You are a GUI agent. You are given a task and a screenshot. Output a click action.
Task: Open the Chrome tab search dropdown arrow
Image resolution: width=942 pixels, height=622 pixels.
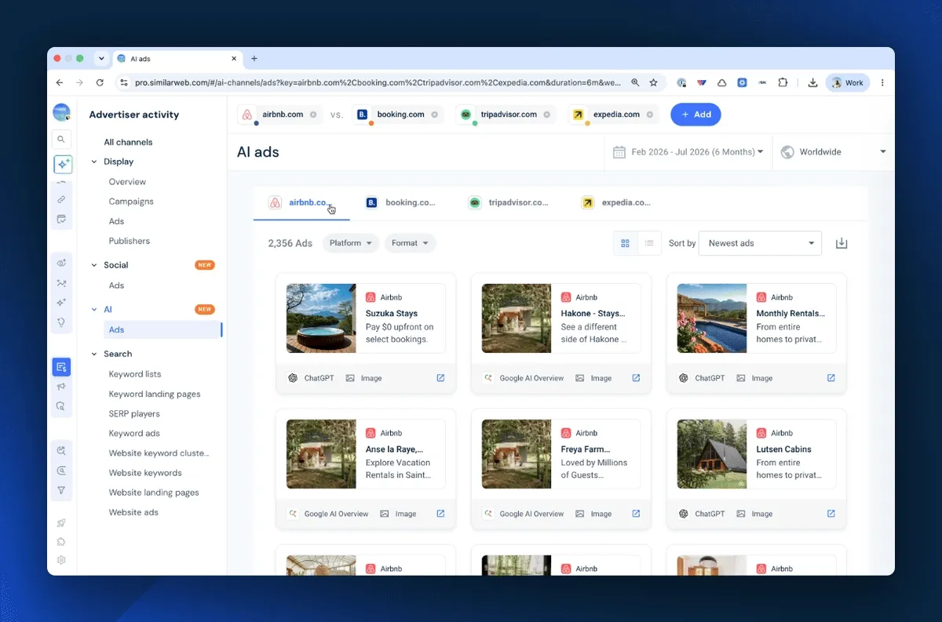tap(100, 59)
